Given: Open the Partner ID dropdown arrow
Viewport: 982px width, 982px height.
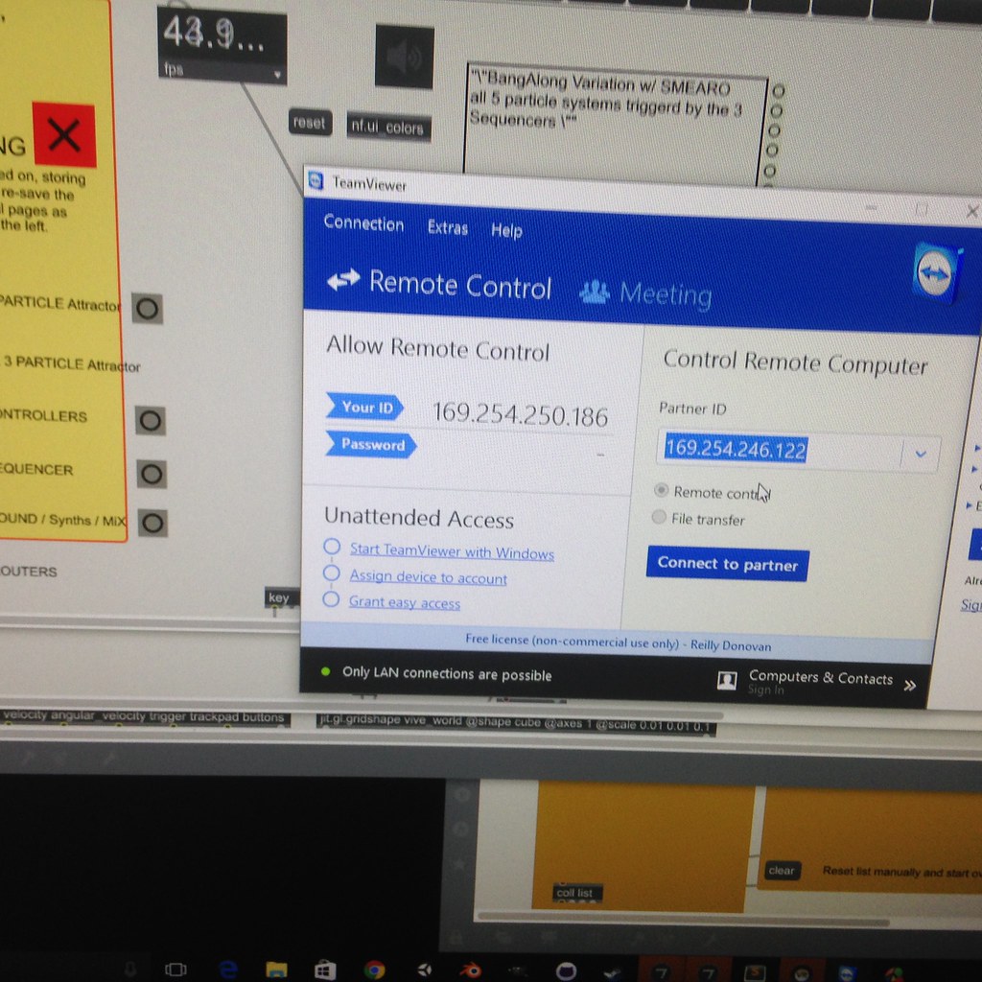Looking at the screenshot, I should [x=921, y=454].
